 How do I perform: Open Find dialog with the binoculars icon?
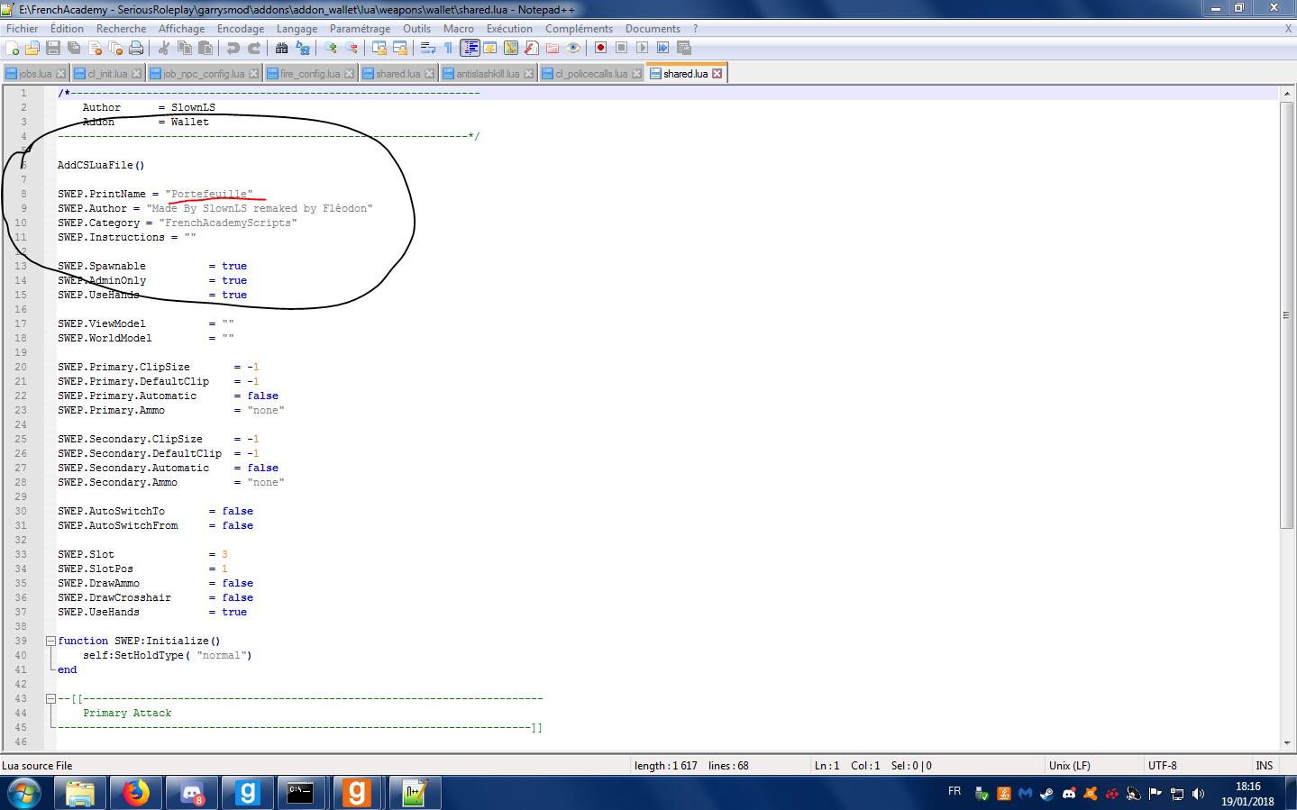pos(281,48)
